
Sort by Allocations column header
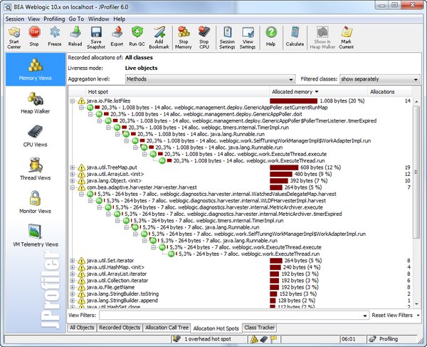point(389,92)
